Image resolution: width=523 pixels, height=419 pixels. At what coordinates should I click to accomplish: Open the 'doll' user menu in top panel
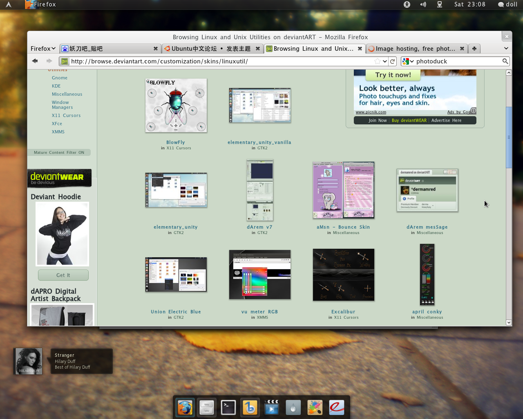pyautogui.click(x=507, y=5)
